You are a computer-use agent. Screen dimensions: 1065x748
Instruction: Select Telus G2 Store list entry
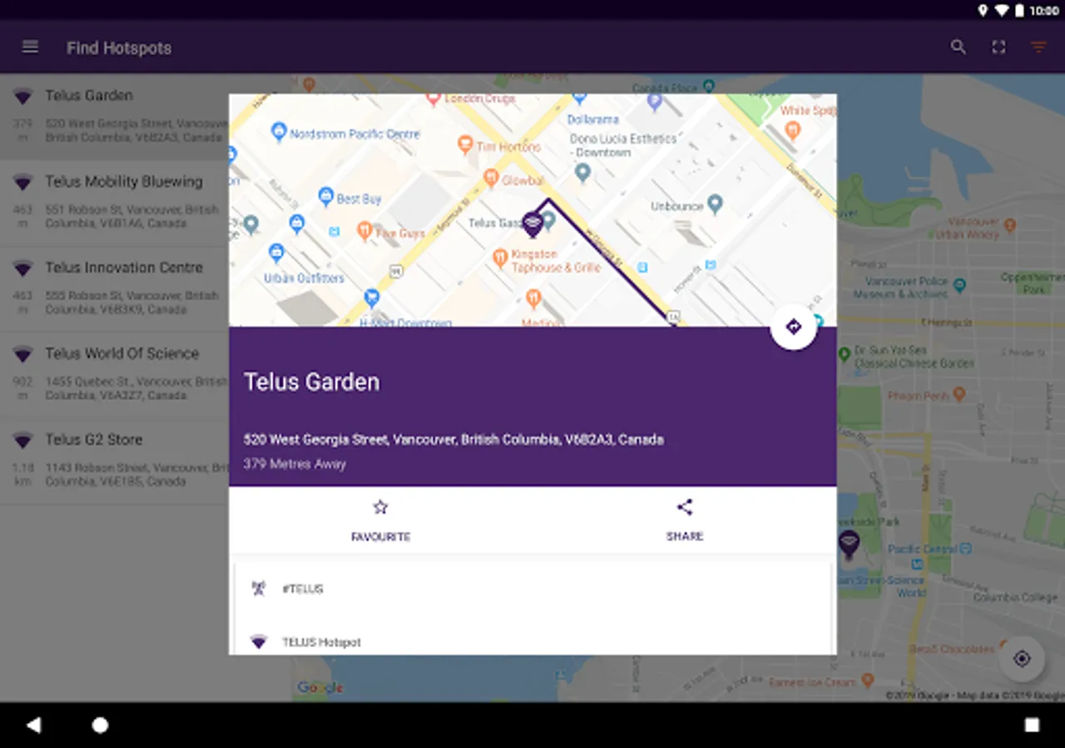pyautogui.click(x=115, y=460)
